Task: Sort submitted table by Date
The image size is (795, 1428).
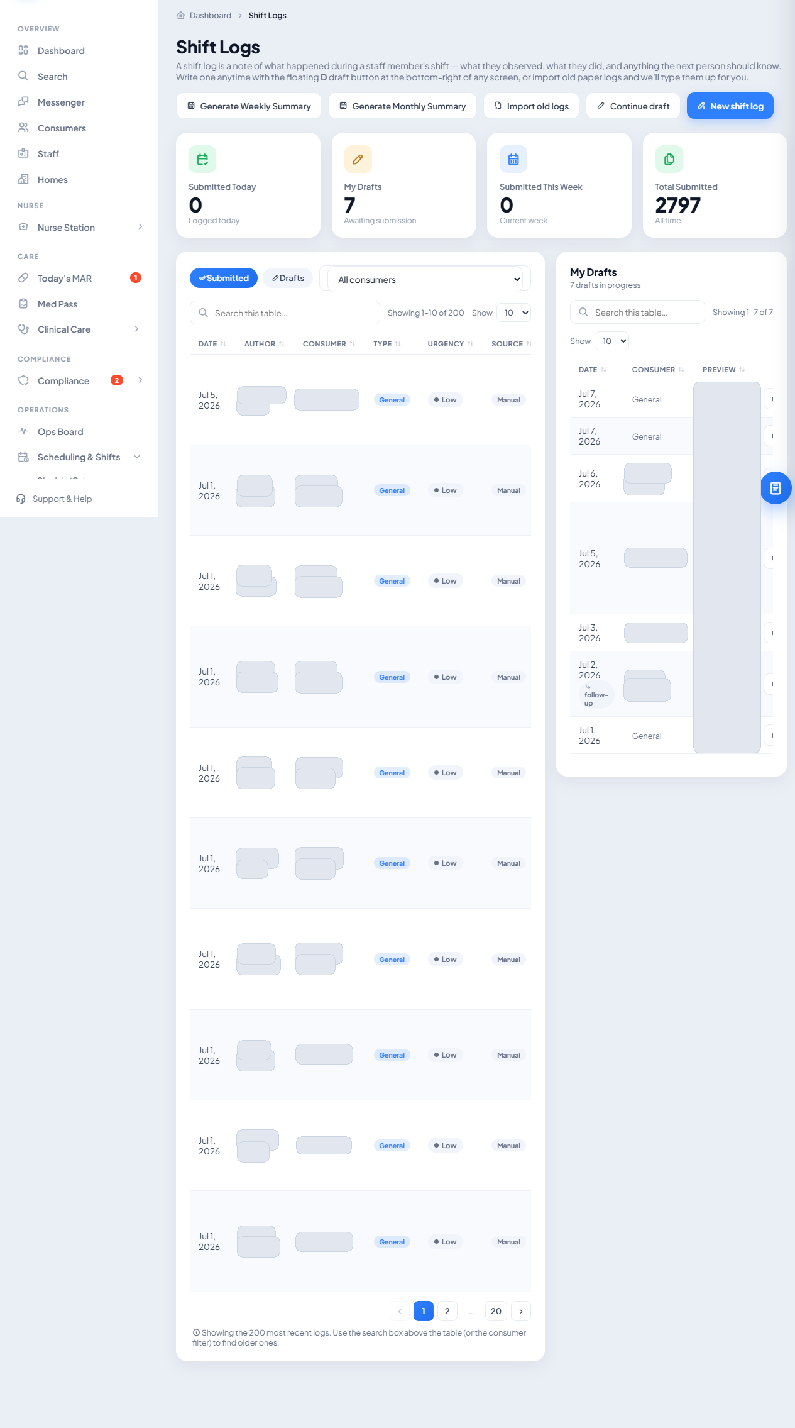Action: click(x=212, y=344)
